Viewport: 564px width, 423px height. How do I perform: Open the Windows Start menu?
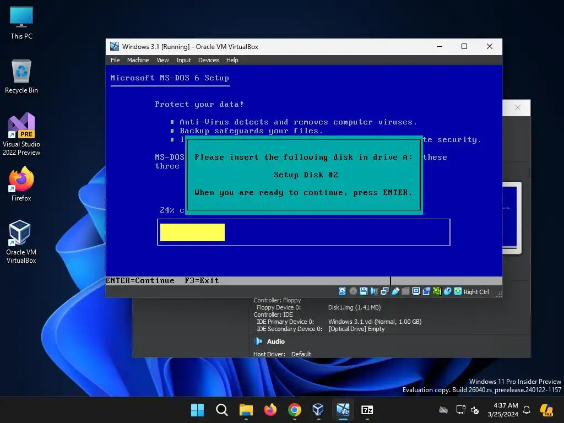tap(198, 410)
